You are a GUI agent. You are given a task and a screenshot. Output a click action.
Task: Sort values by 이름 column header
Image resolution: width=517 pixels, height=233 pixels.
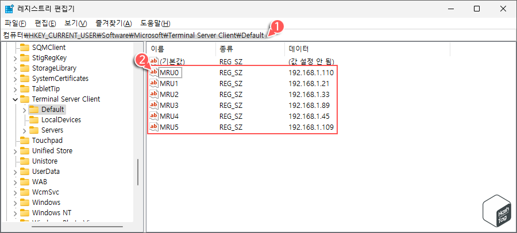(181, 49)
